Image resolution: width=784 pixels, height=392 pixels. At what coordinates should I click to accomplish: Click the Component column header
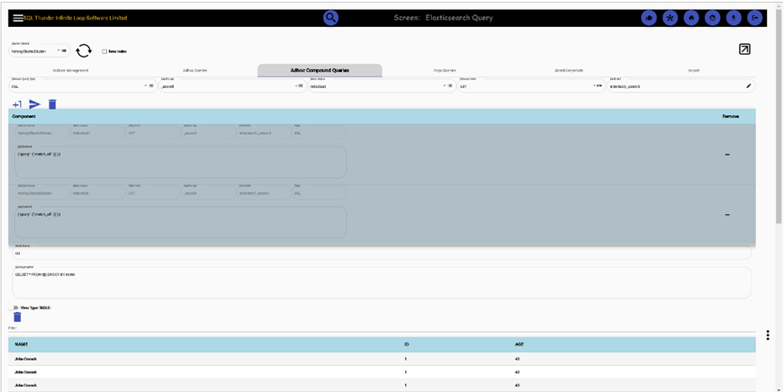tap(24, 116)
